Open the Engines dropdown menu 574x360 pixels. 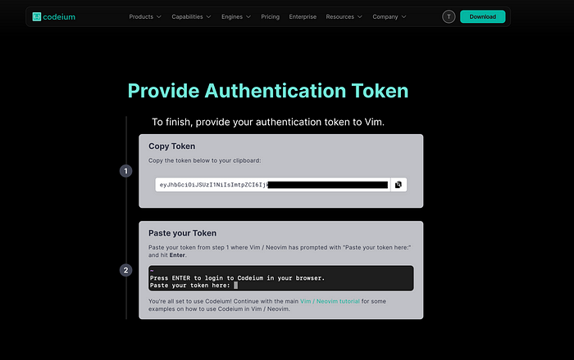click(236, 16)
